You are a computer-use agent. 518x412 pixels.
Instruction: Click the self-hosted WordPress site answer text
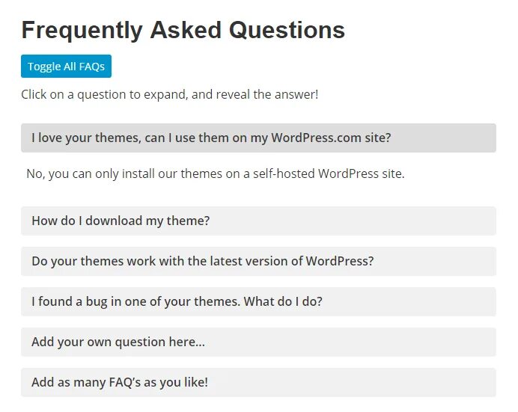(215, 173)
